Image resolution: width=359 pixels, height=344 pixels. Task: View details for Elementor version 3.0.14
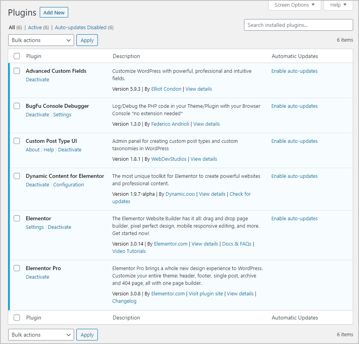click(x=205, y=244)
